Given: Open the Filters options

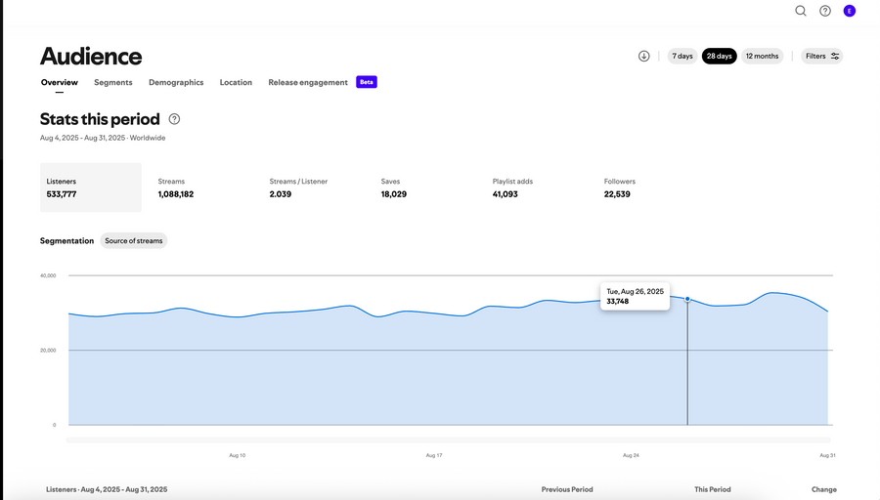Looking at the screenshot, I should 821,56.
